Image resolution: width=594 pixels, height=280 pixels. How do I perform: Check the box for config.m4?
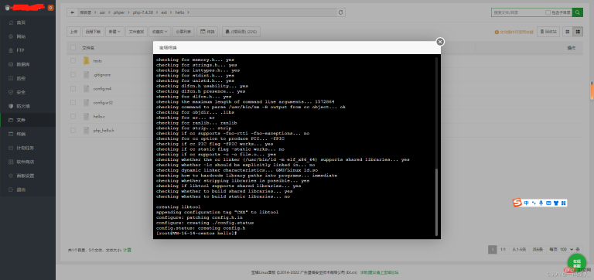click(x=73, y=89)
